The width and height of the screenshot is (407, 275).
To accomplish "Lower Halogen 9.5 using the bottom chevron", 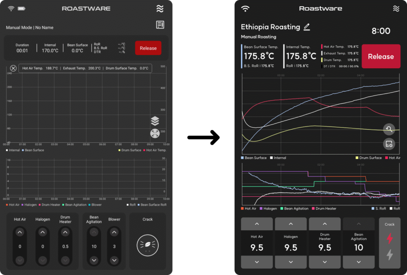I will tap(291, 262).
